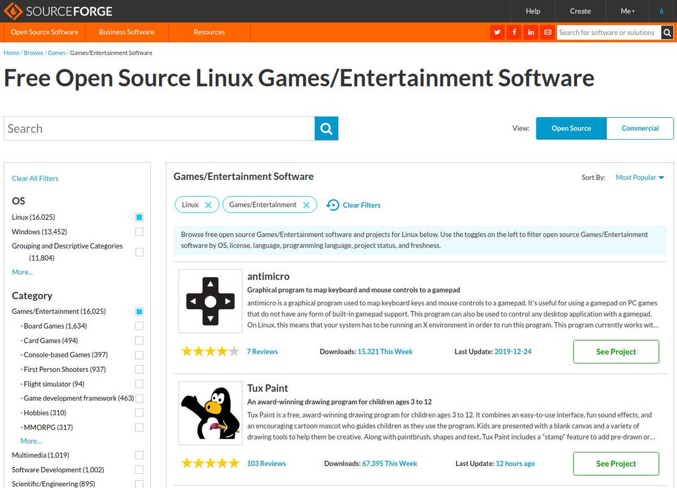Check Grouping and Descriptive Categories filter
Image resolution: width=677 pixels, height=488 pixels.
139,252
